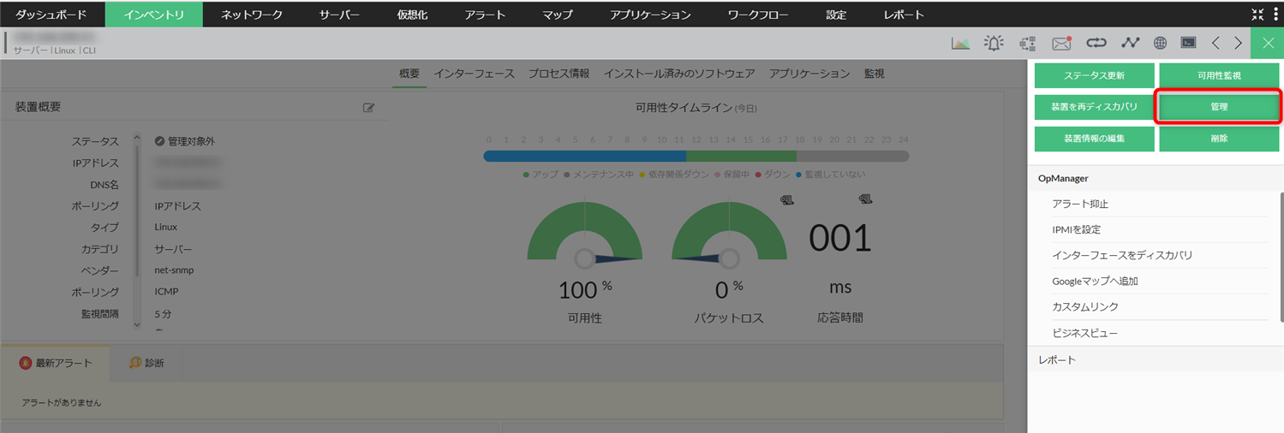Image resolution: width=1284 pixels, height=433 pixels.
Task: Open the graphs icon in device toolbar
Action: click(961, 43)
